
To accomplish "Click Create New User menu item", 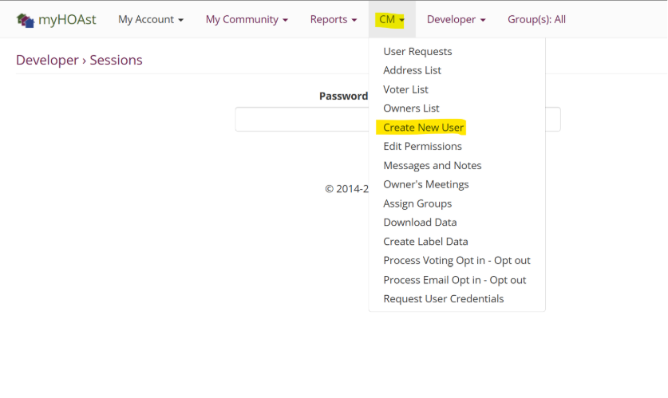I will (x=423, y=128).
